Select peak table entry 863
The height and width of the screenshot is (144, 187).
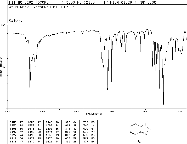71,132
